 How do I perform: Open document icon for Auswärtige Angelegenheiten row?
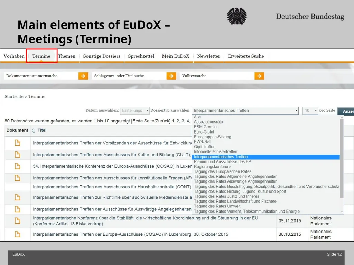17,209
